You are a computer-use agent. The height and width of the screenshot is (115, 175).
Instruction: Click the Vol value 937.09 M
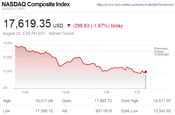(x=103, y=111)
